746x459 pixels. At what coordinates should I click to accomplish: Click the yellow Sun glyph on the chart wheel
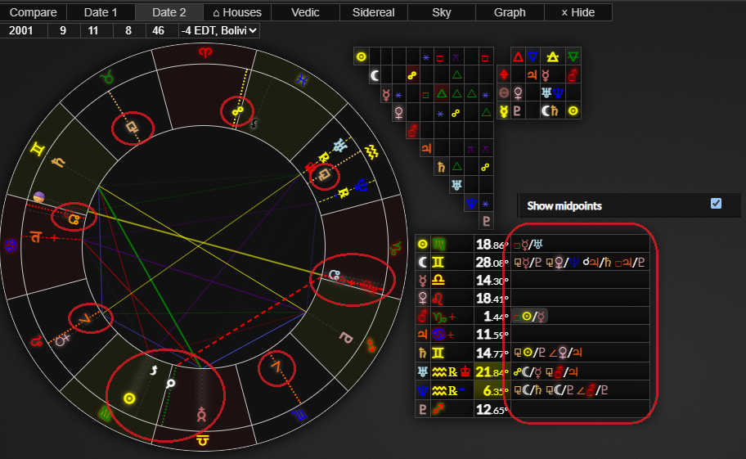pyautogui.click(x=128, y=398)
